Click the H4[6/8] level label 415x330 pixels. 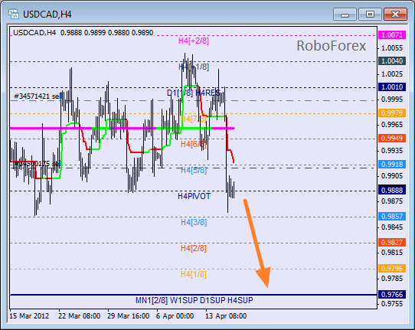[194, 144]
